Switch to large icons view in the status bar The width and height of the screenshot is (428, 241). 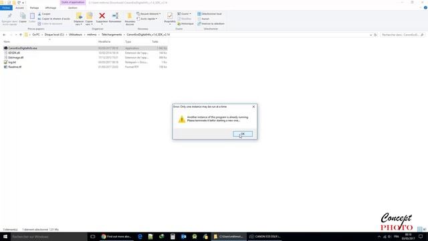point(425,230)
